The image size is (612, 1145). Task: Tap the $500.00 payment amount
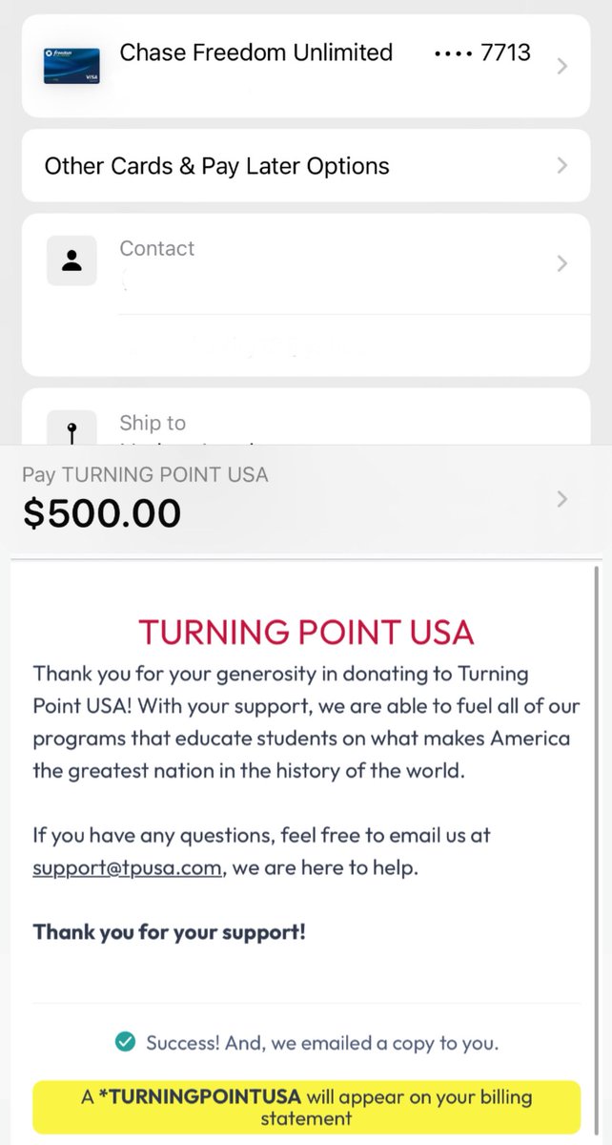102,513
